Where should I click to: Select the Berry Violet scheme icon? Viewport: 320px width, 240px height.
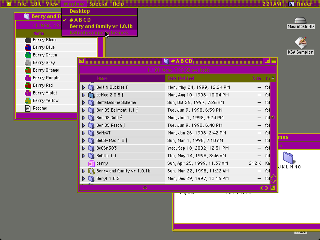[x=28, y=93]
